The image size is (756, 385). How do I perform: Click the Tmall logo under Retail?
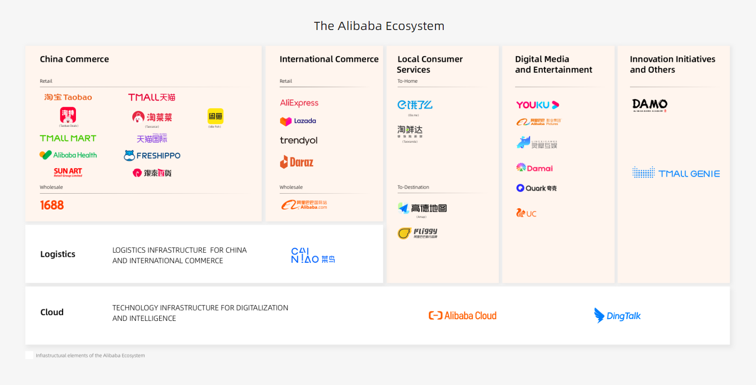(152, 97)
